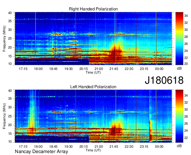The image size is (191, 155).
Task: Click the 21:45 time tick of Right Handed plot
Action: point(114,69)
